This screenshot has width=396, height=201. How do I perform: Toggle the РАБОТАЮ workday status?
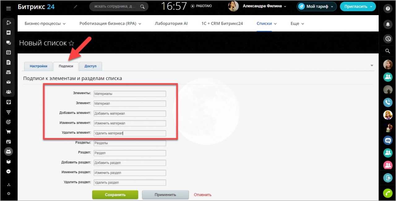pos(201,6)
